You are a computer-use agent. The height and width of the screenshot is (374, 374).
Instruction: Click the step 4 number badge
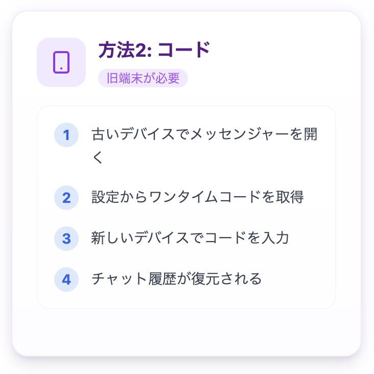coord(66,279)
